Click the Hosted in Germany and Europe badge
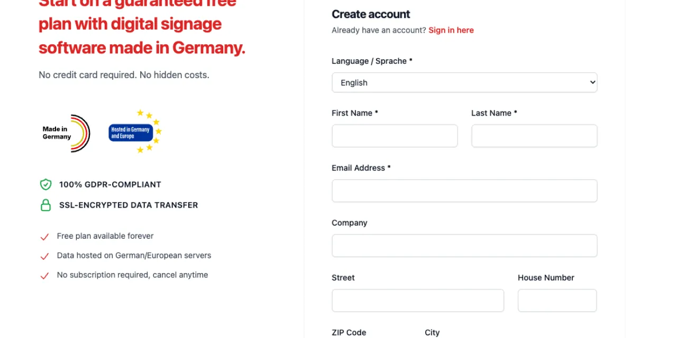Viewport: 677px width, 338px height. [135, 132]
